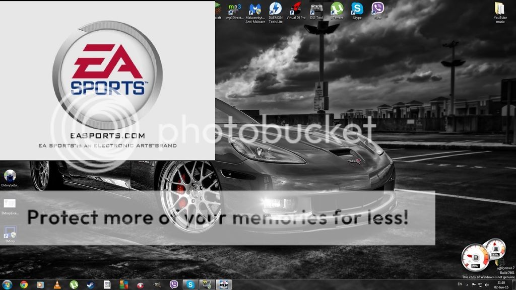Click the EN language indicator

point(459,285)
